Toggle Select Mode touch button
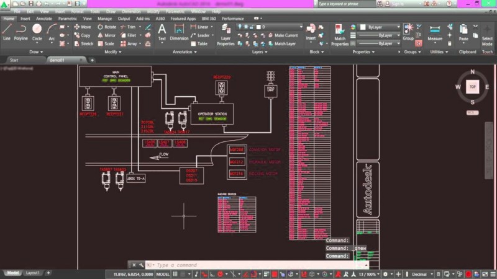 point(487,35)
